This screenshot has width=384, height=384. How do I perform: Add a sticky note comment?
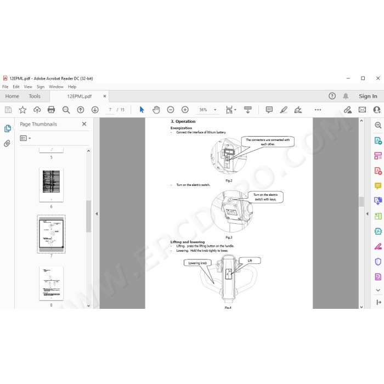point(269,110)
